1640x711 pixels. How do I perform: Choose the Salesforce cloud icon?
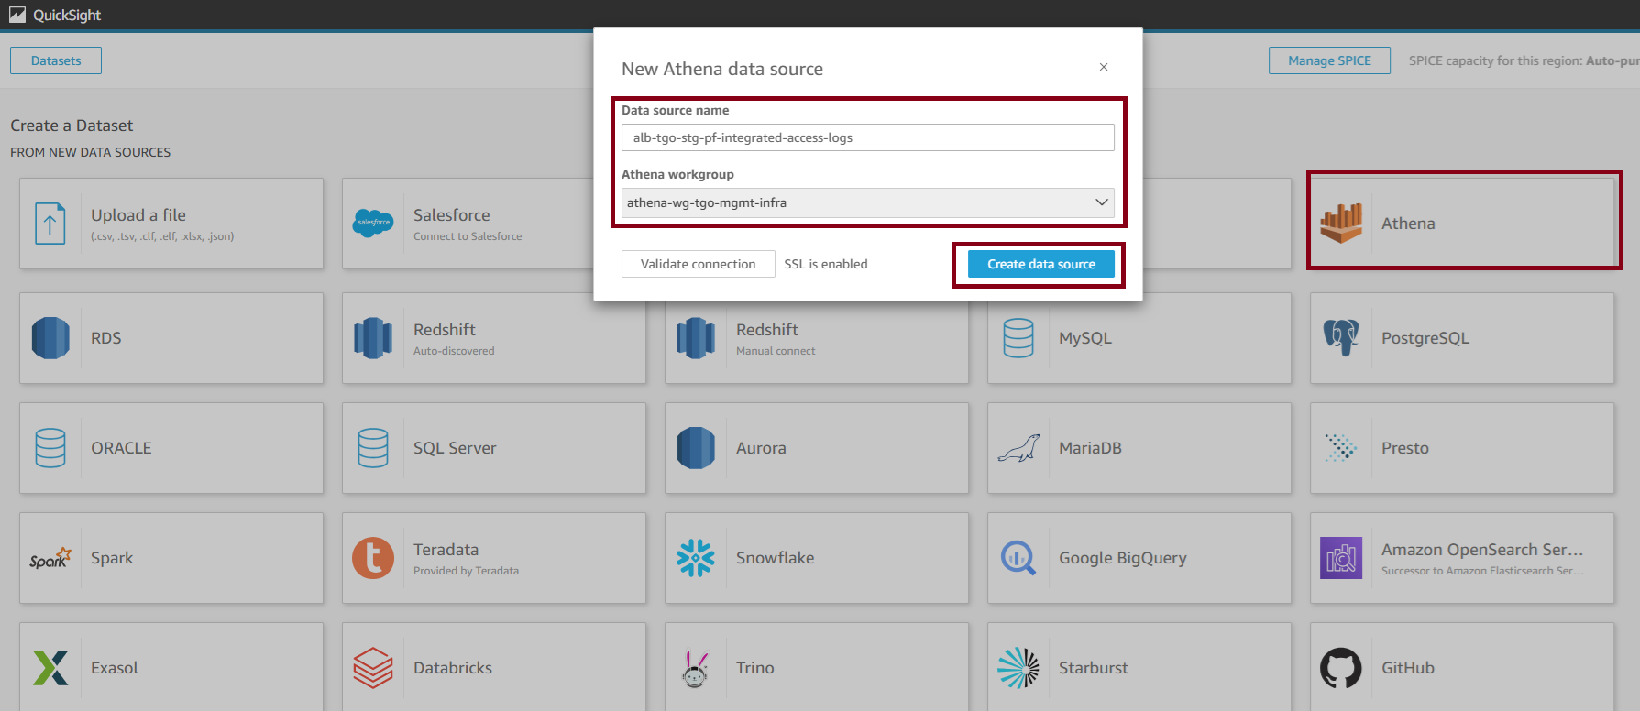[373, 223]
